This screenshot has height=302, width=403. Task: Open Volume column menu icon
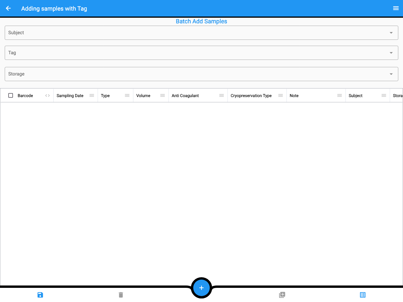click(x=163, y=96)
